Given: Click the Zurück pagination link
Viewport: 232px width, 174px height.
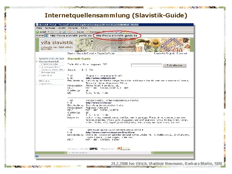Looking at the screenshot, I should pyautogui.click(x=72, y=70).
